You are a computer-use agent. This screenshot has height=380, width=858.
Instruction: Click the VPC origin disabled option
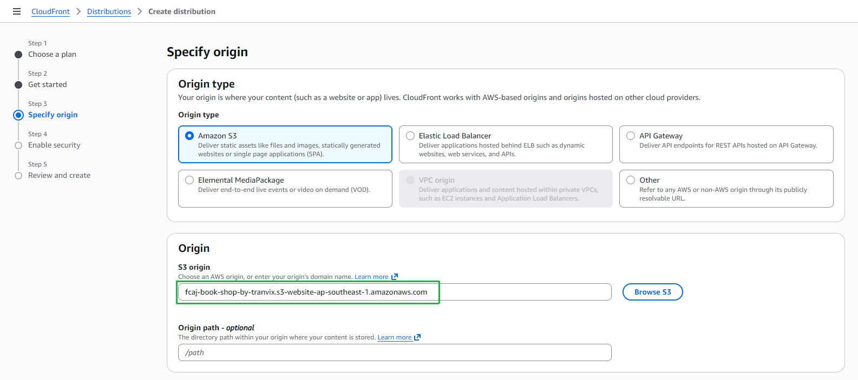coord(506,189)
